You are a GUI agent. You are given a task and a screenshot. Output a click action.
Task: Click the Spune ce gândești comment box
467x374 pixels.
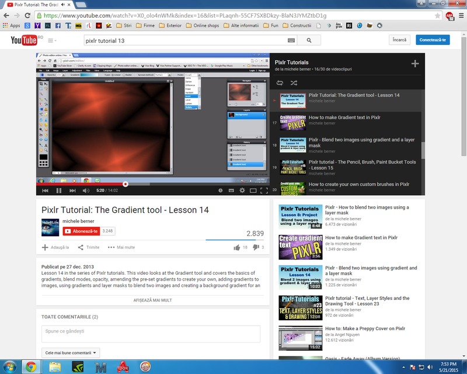coord(151,334)
